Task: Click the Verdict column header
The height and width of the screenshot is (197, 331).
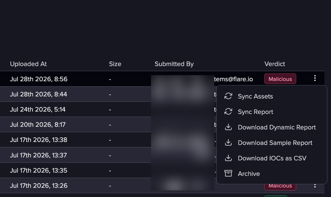Action: point(275,64)
